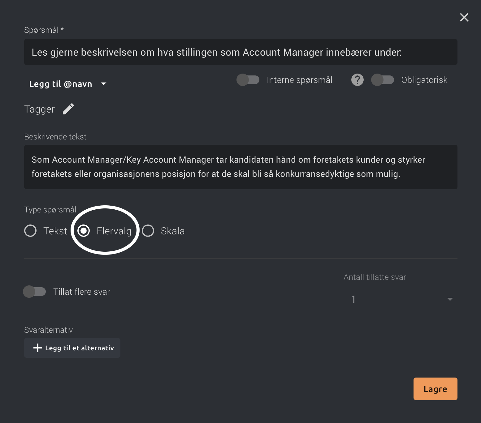Click the Obligatorisk label text
Image resolution: width=481 pixels, height=423 pixels.
coord(424,80)
